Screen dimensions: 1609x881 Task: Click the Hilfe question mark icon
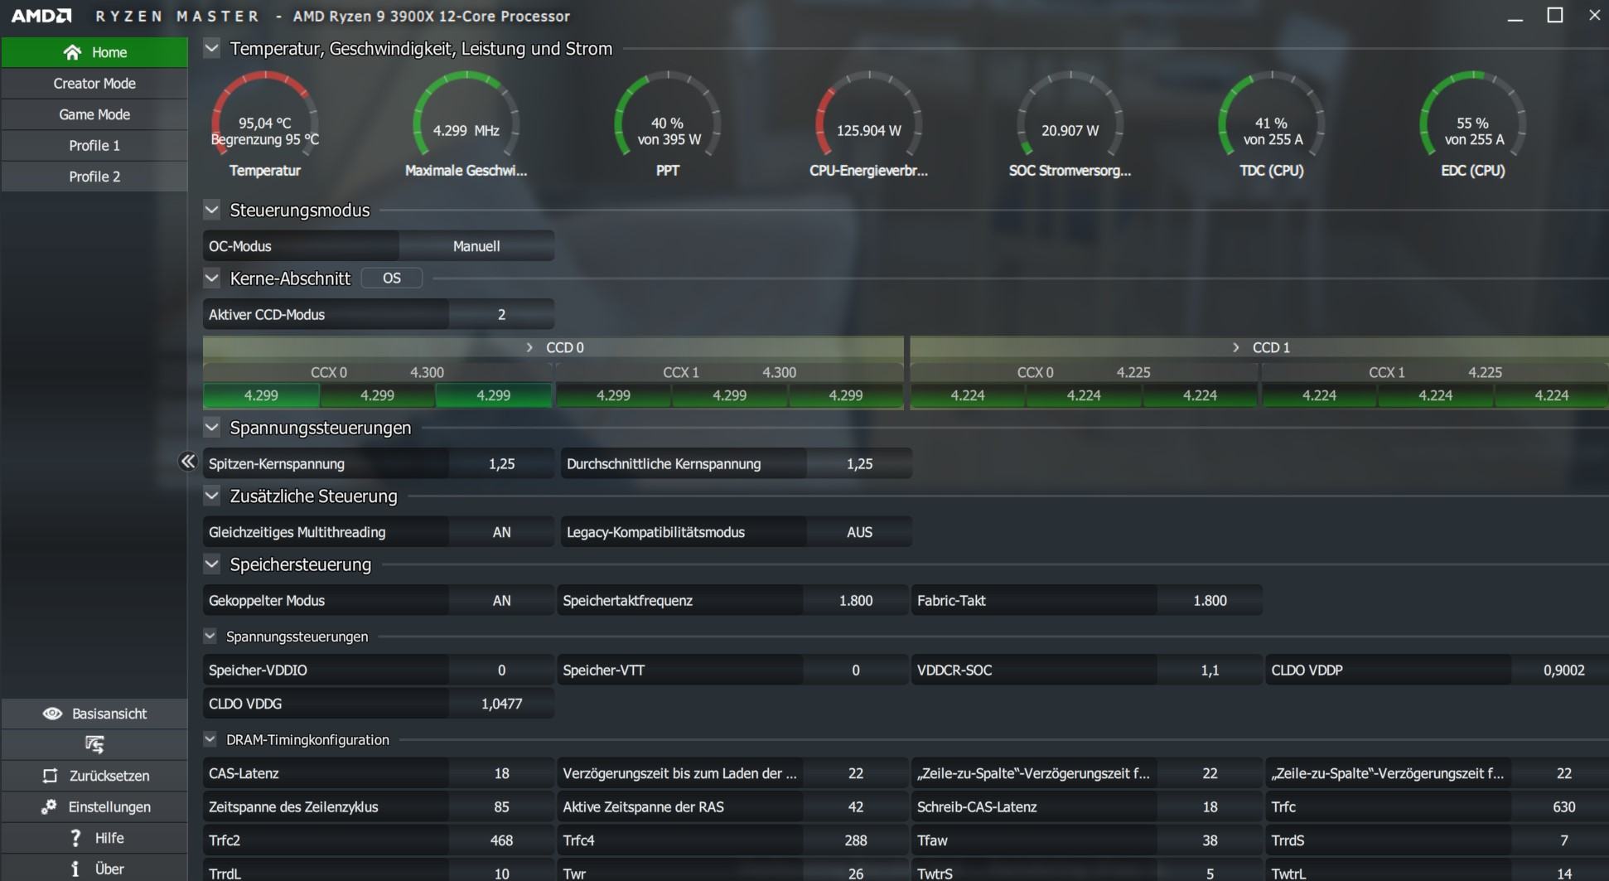[x=75, y=838]
